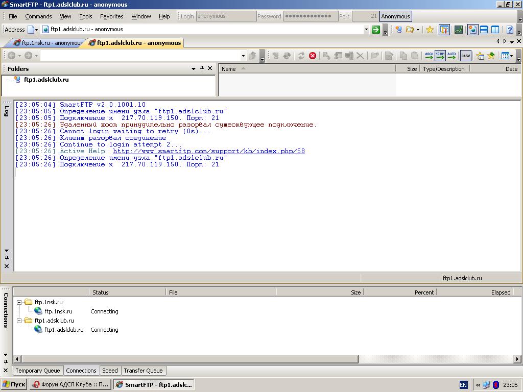Image resolution: width=523 pixels, height=392 pixels.
Task: Open the Пуск Start button
Action: coord(14,385)
